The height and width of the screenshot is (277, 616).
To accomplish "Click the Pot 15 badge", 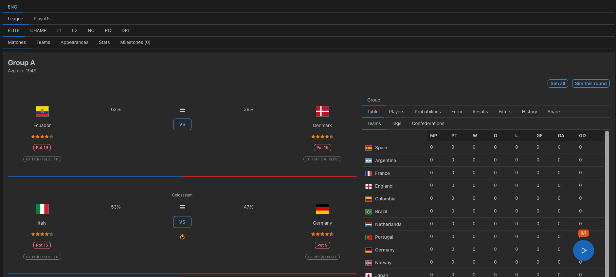I will 42,245.
